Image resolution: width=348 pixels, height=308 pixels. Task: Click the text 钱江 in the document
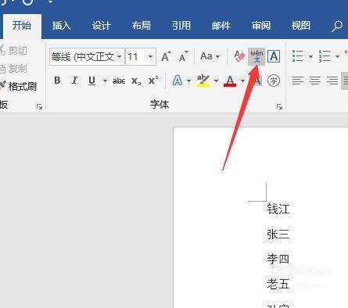[x=278, y=209]
